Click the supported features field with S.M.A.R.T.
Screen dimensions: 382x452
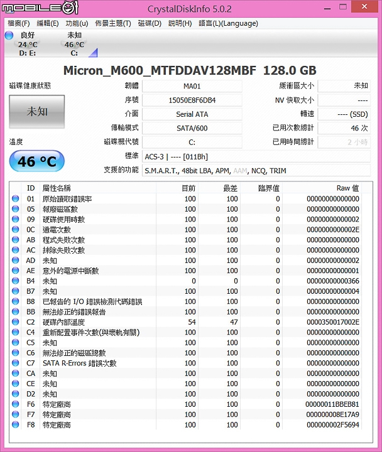coord(256,171)
